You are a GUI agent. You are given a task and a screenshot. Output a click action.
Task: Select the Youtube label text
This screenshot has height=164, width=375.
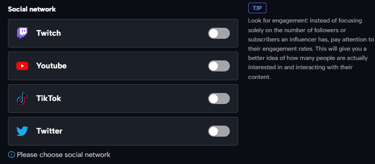tap(52, 66)
